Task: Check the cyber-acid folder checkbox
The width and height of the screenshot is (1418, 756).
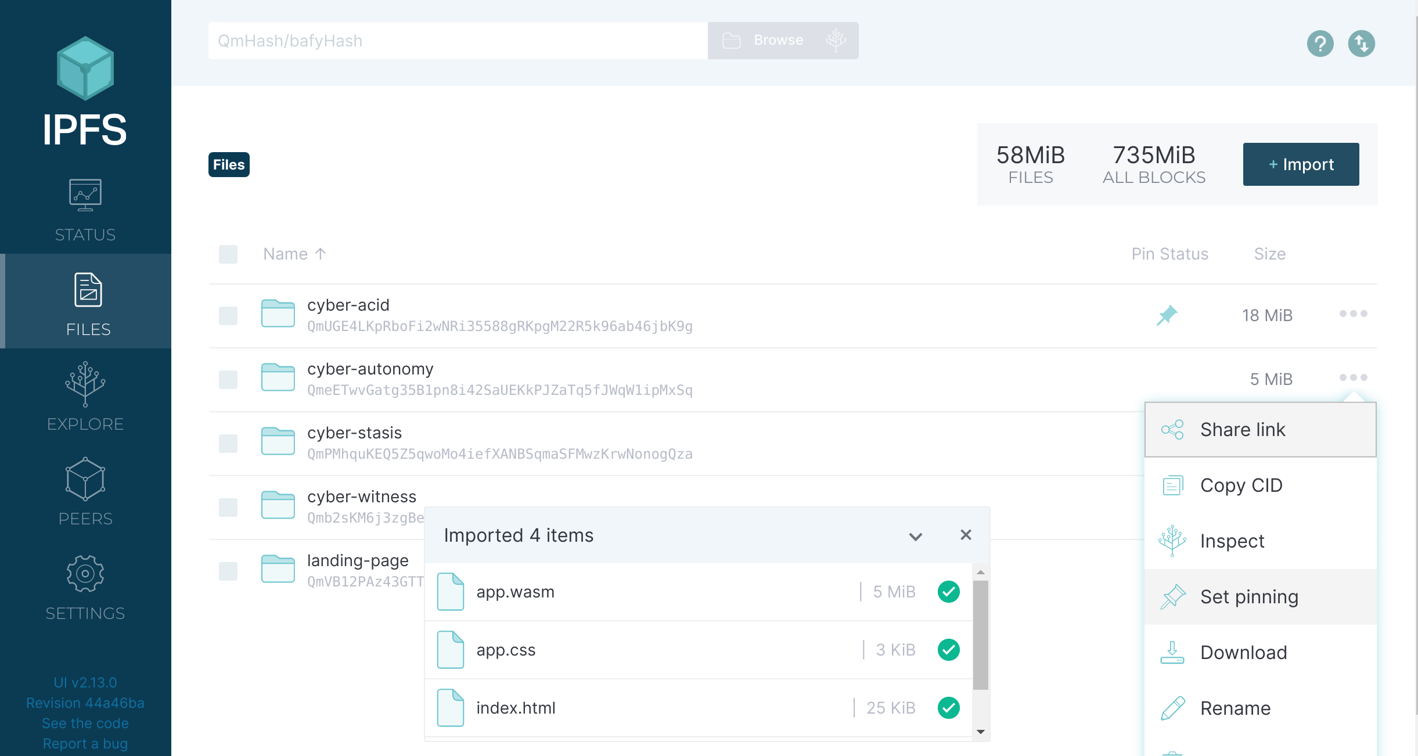Action: point(228,316)
